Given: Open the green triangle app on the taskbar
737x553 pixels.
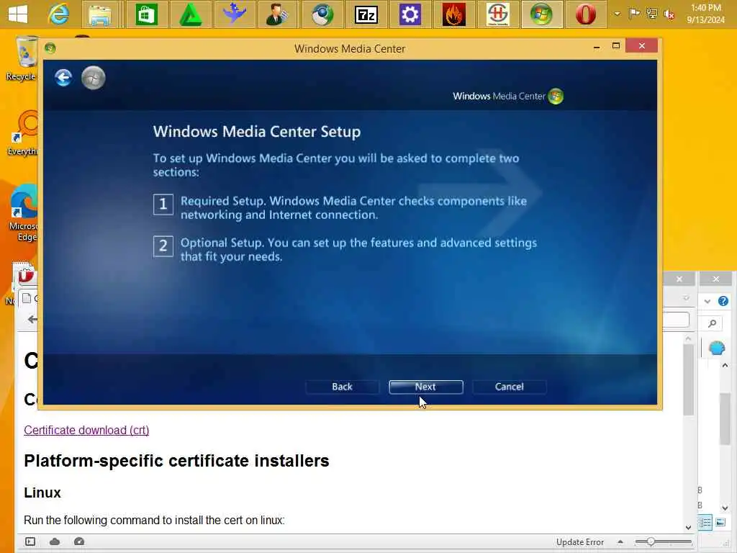Looking at the screenshot, I should click(x=190, y=14).
